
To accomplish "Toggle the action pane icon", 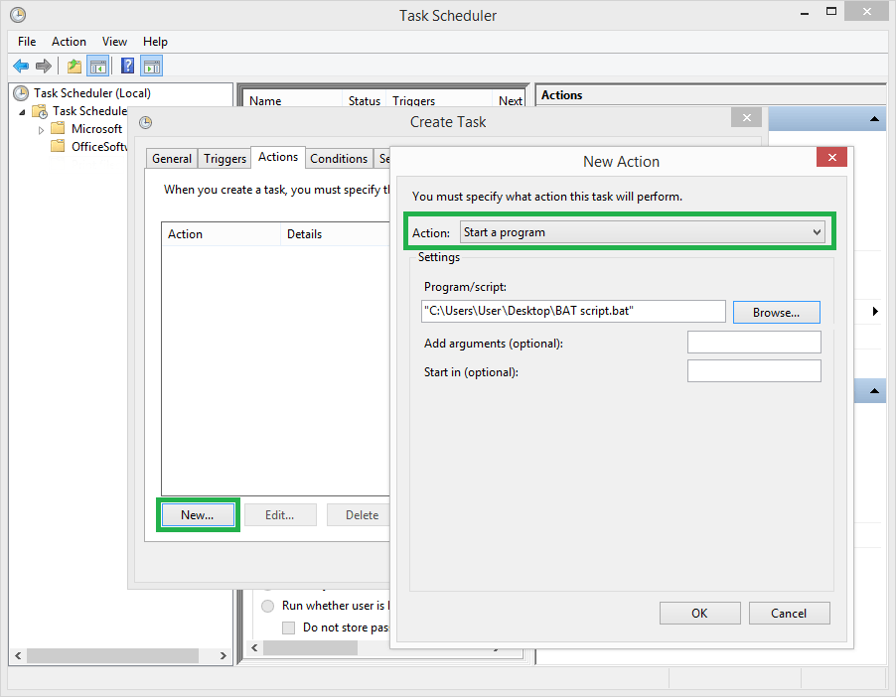I will (x=151, y=66).
